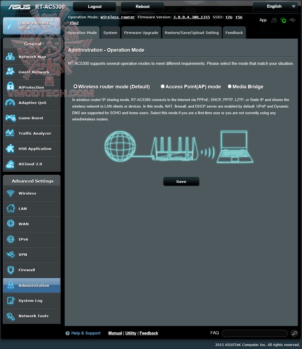
Task: Open the Restore/Save/Upload Setting tab
Action: 192,33
